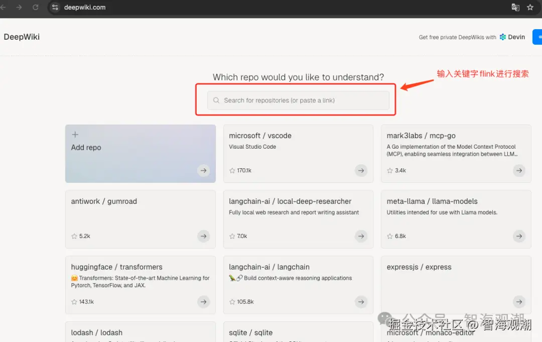The image size is (542, 342).
Task: Click 'Visual Studio Code' description text
Action: 252,147
